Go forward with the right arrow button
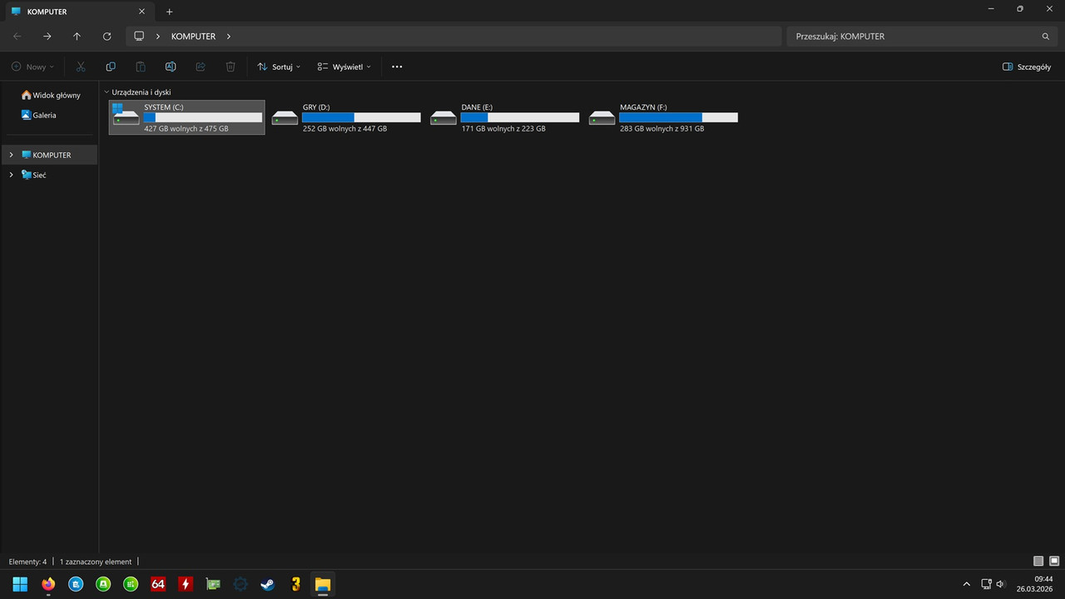The height and width of the screenshot is (599, 1065). (x=47, y=37)
